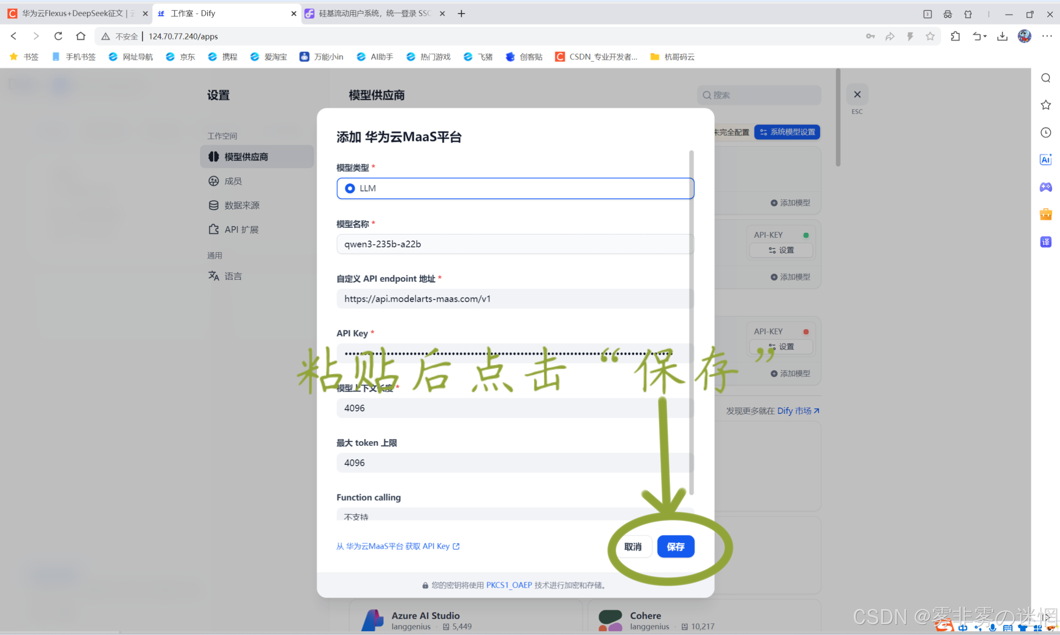1060x635 pixels.
Task: Open the browser more menu
Action: pos(1047,37)
